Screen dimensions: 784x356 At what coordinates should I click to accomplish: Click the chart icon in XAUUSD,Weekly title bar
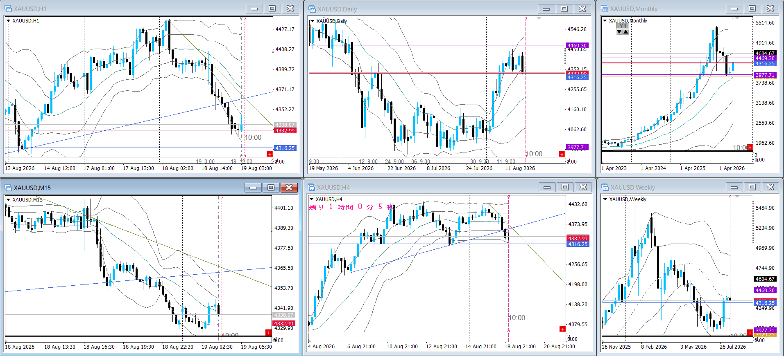[x=605, y=187]
